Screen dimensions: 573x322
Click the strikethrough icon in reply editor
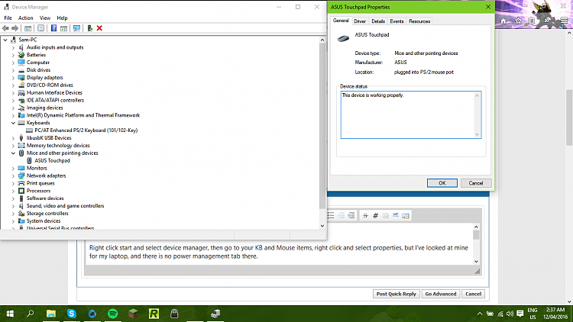pos(365,215)
